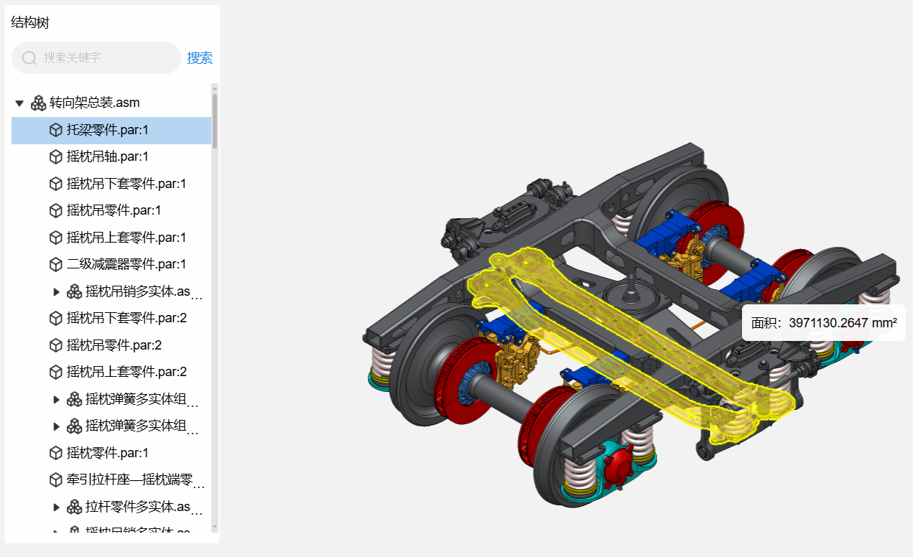Expand 摇枕弹簧多实体组 node directly below 摇枕吊上套零件.par:2
The image size is (913, 557).
point(57,399)
